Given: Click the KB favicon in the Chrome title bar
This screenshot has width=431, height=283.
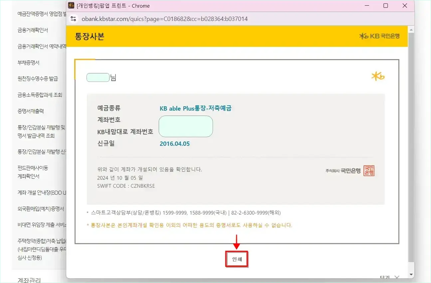Looking at the screenshot, I should [x=71, y=6].
